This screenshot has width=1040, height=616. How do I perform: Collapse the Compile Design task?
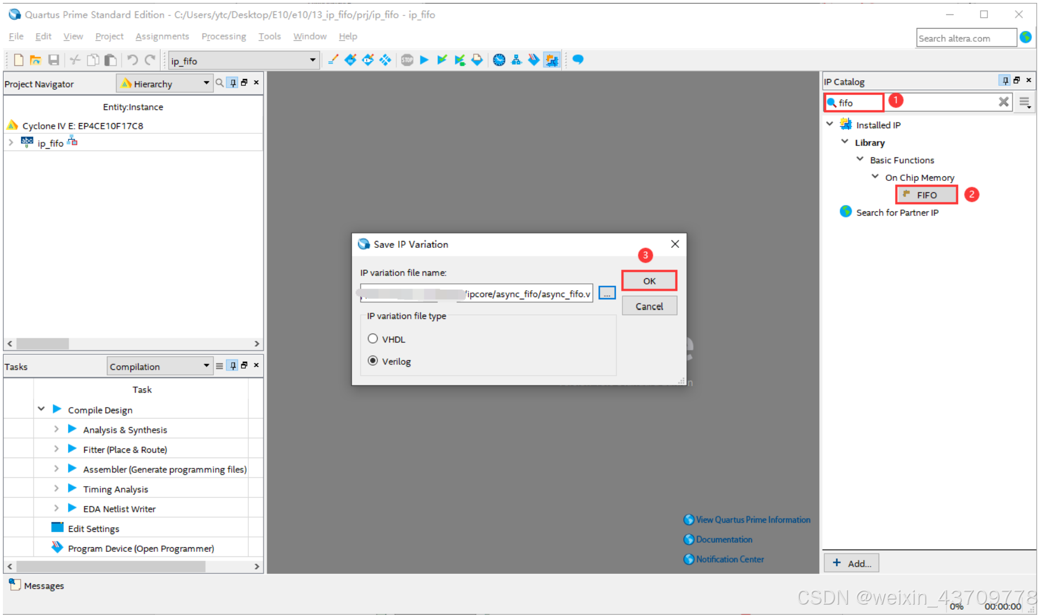pos(41,409)
